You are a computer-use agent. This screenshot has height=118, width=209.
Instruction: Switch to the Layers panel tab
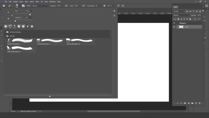[x=175, y=7]
